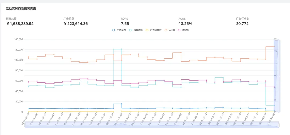Click the left handle of horizontal zoom slider
Viewport: 290px width, 135px height.
coord(25,125)
